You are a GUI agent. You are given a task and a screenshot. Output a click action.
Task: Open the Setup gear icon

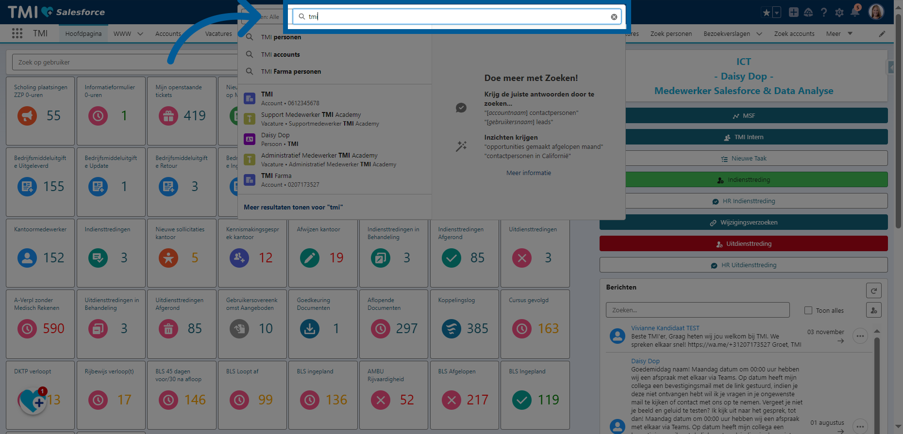(839, 13)
